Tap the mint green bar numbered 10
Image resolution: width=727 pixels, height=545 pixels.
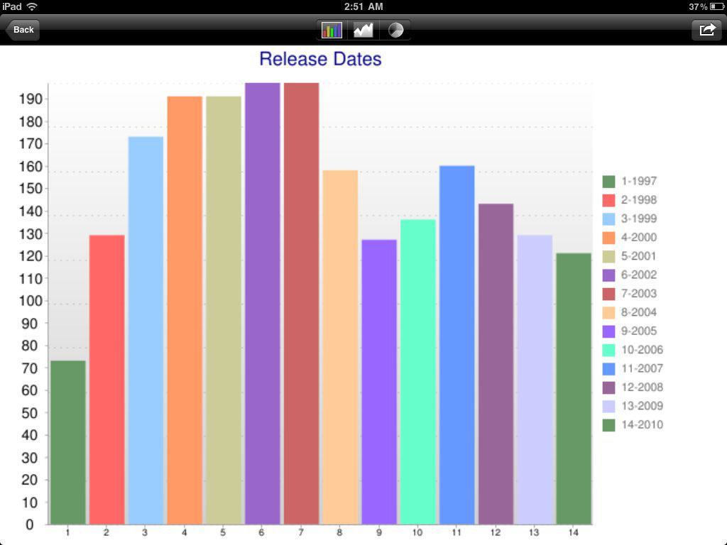[x=418, y=373]
